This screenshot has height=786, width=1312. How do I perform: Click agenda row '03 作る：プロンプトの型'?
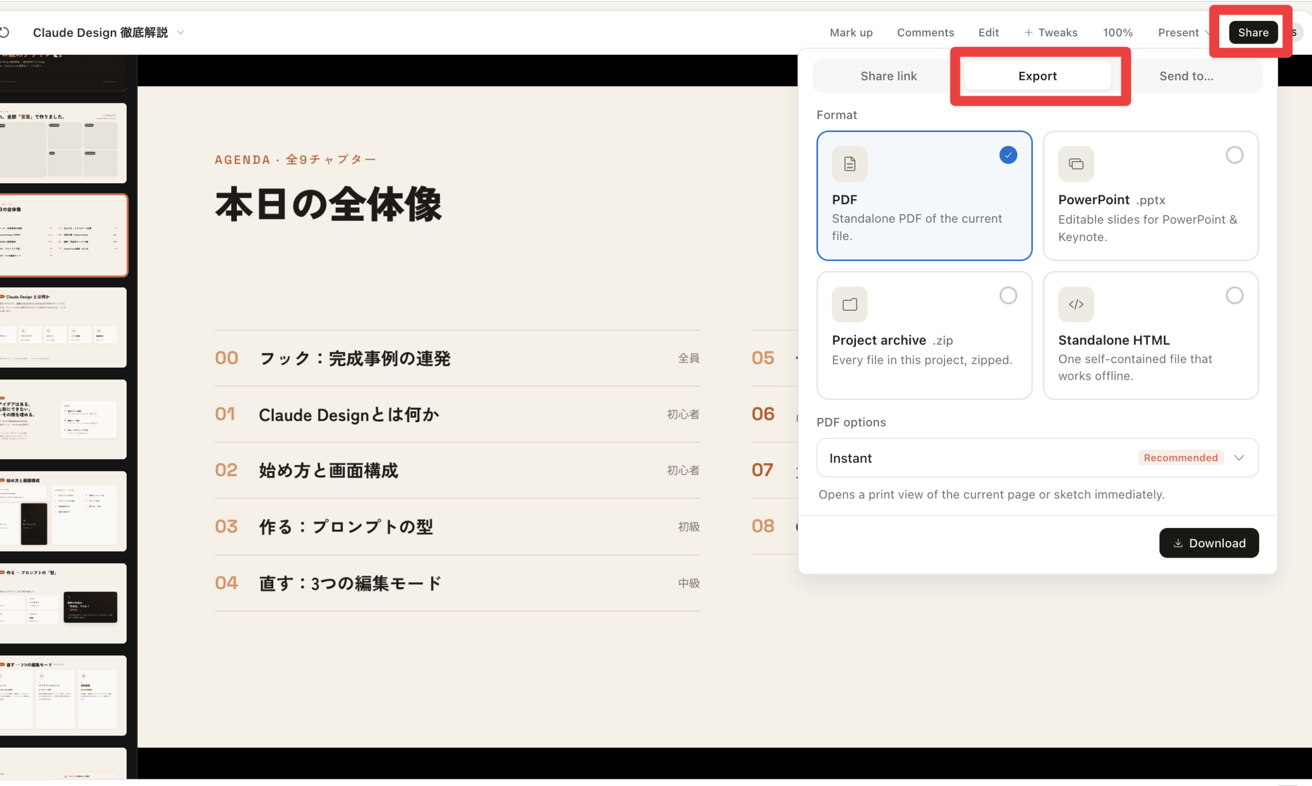click(457, 526)
